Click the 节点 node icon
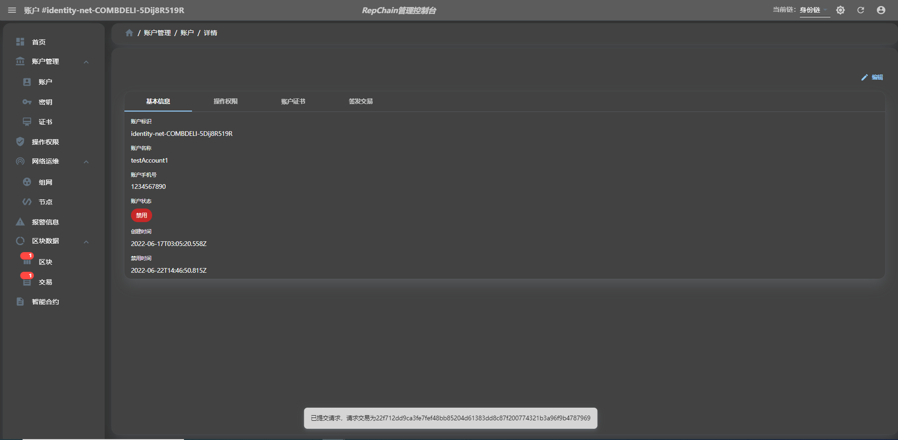 27,201
